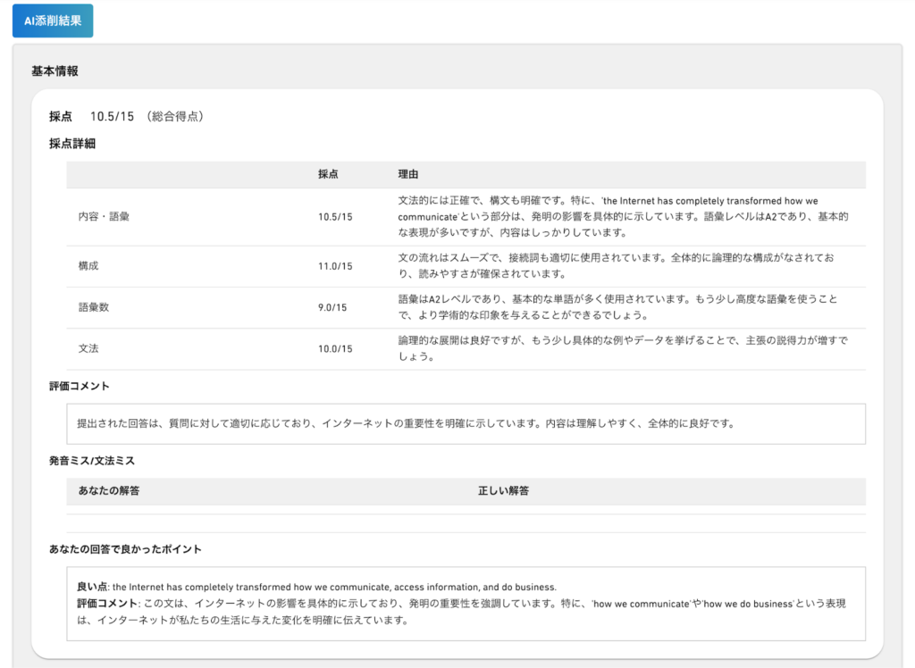Click the 発音ミス/文法ミス heading
This screenshot has width=915, height=668.
click(x=92, y=460)
